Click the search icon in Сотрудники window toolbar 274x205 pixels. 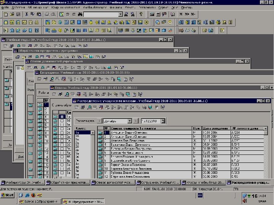[52, 79]
